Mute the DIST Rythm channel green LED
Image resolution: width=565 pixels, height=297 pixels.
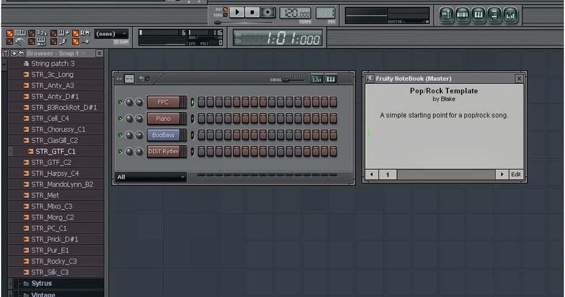[120, 152]
